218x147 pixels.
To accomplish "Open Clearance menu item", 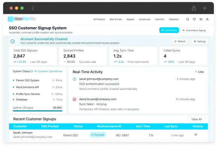I will (x=174, y=19).
